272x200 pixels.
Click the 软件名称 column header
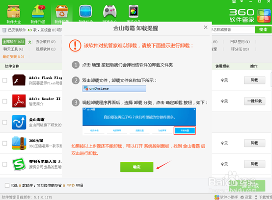(x=12, y=66)
